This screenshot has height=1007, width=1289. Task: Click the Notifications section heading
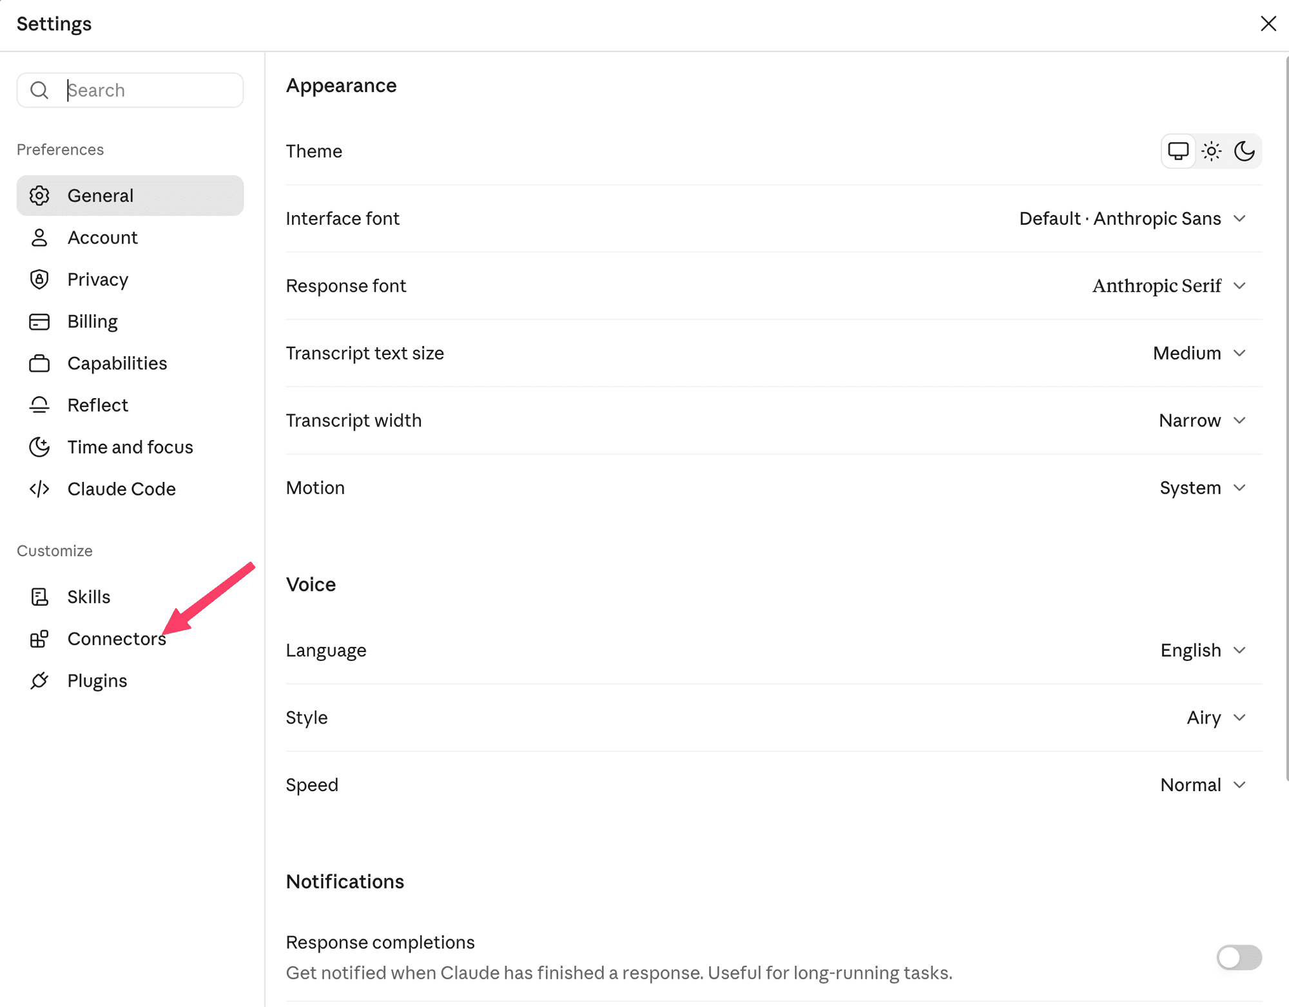345,882
